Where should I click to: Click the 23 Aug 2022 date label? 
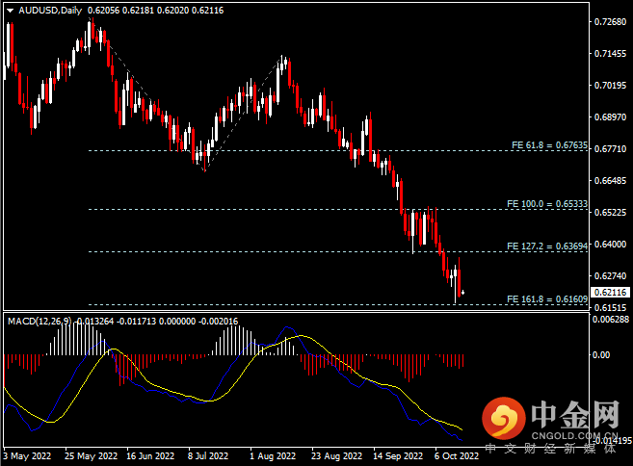tap(336, 456)
